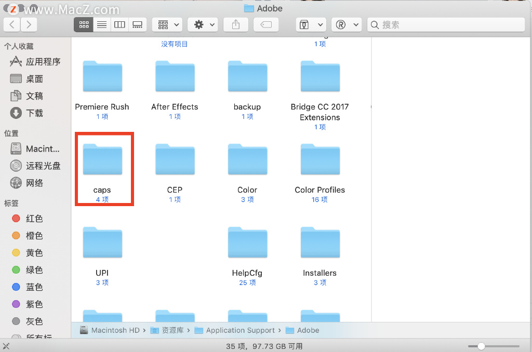Viewport: 532px width, 352px height.
Task: Click Adobe in the path bar
Action: click(x=303, y=330)
